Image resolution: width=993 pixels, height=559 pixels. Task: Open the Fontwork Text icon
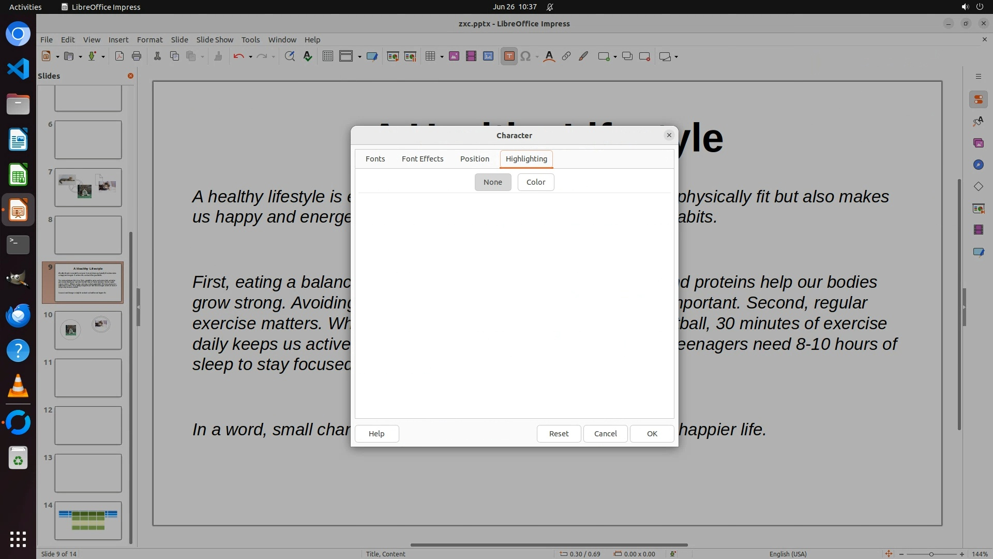(x=549, y=56)
